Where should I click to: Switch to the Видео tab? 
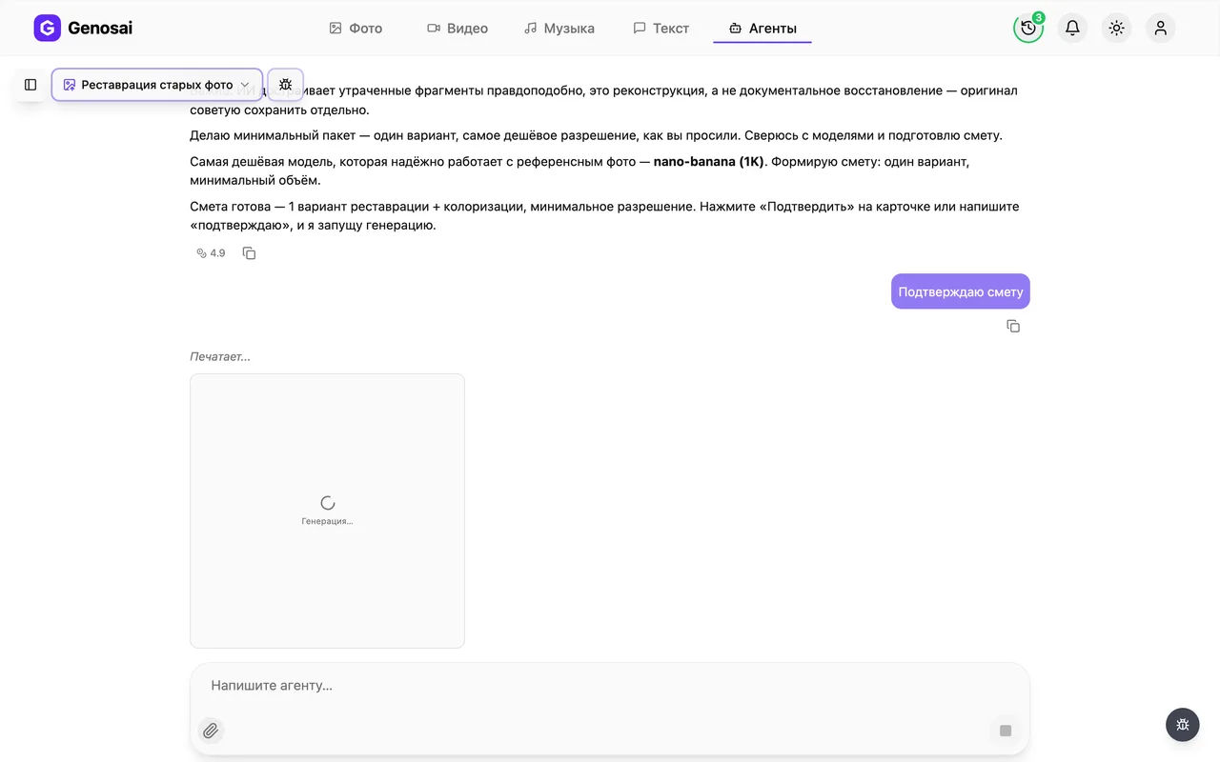457,29
